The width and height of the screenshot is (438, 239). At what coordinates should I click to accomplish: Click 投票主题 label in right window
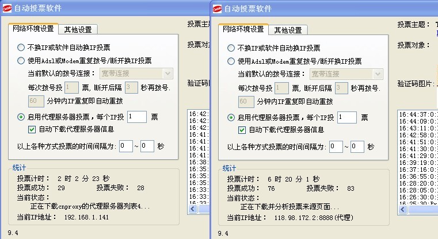pos(414,25)
